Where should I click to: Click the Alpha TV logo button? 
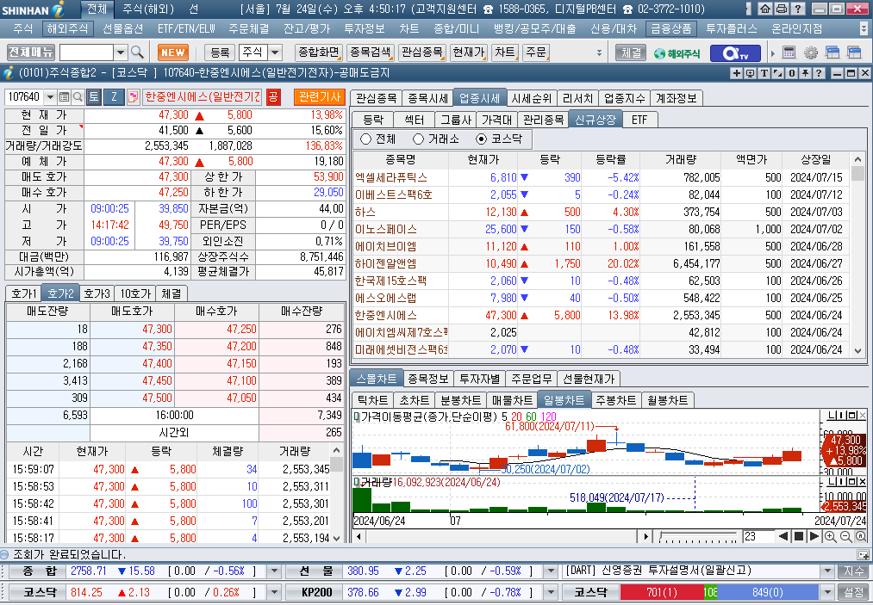(735, 52)
